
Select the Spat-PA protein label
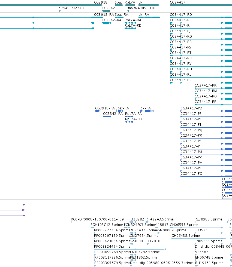click(122, 108)
